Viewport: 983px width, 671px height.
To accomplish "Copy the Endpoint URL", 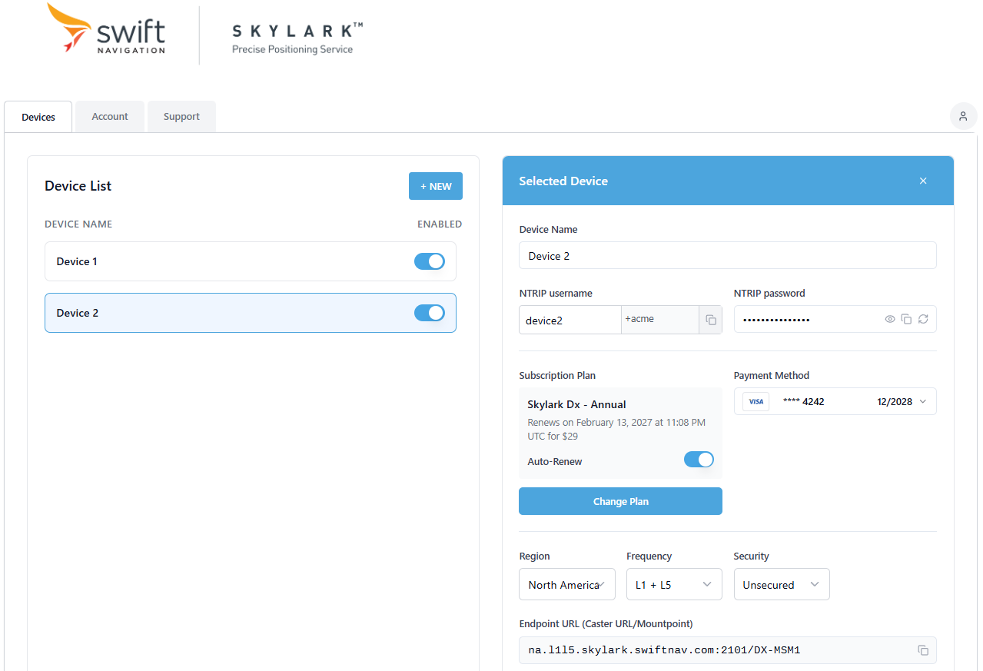I will [x=923, y=650].
